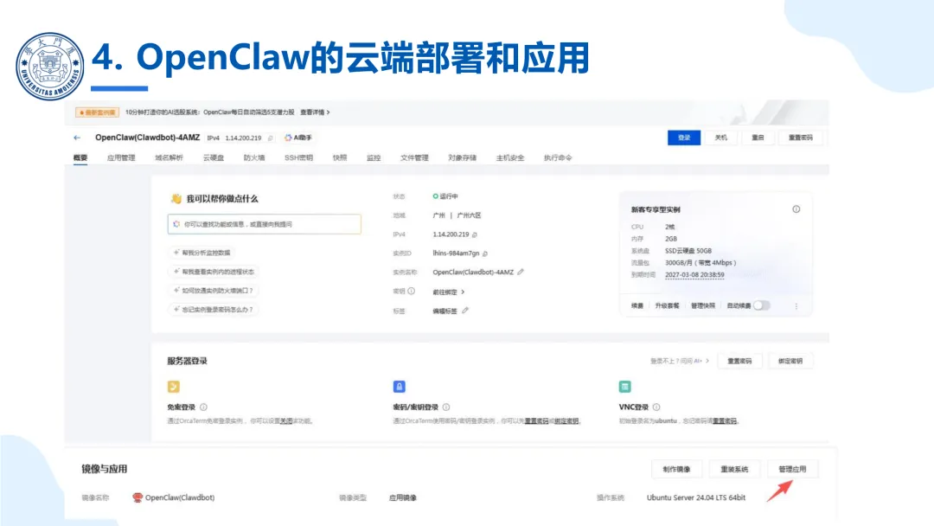Click 关闭 link under 免密登录
934x526 pixels.
[286, 421]
